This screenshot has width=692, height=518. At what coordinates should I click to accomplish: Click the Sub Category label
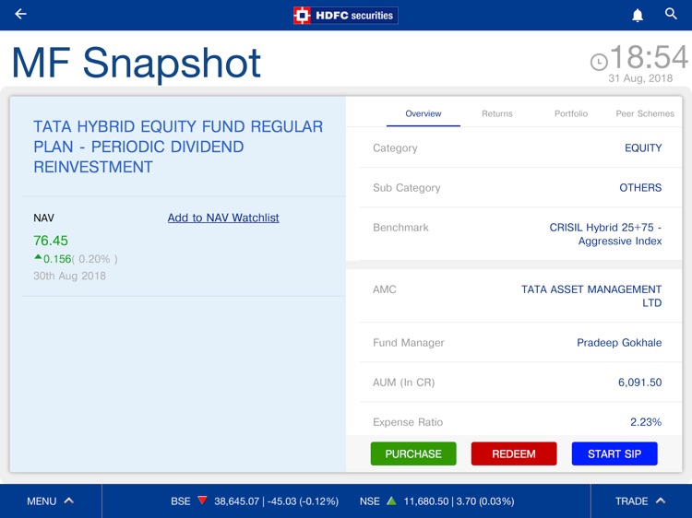pyautogui.click(x=407, y=188)
